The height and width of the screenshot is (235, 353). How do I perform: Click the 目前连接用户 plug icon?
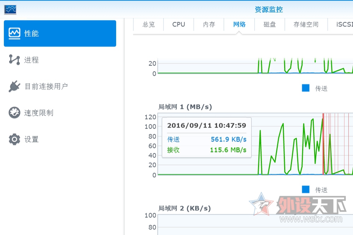point(14,86)
